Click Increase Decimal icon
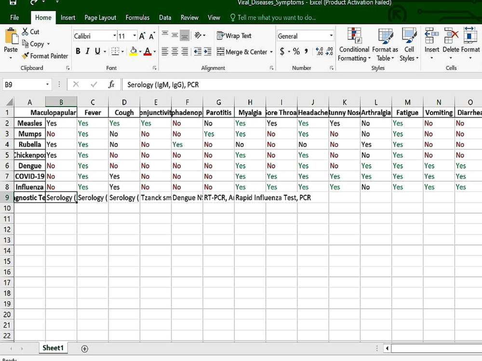The image size is (482, 361). click(320, 52)
